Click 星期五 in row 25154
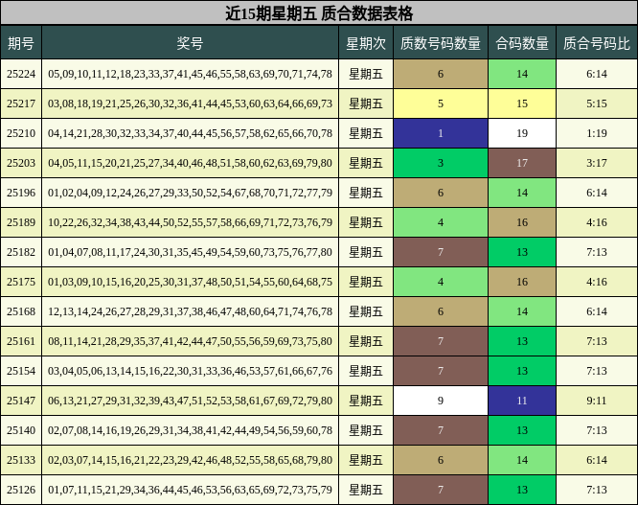This screenshot has height=505, width=638. pos(366,371)
